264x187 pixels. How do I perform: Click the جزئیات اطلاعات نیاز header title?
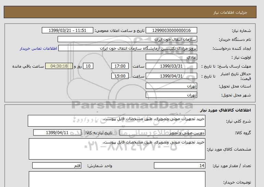click(230, 12)
